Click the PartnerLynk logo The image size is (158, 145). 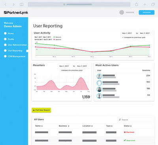[x=16, y=13]
